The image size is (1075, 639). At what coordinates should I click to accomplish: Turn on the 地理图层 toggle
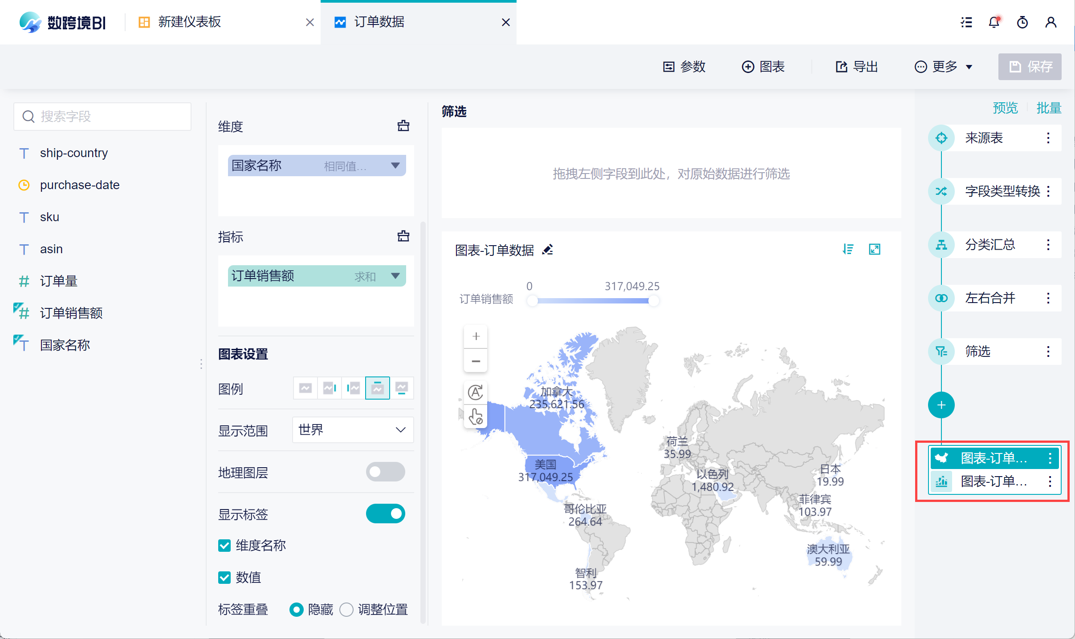[385, 472]
